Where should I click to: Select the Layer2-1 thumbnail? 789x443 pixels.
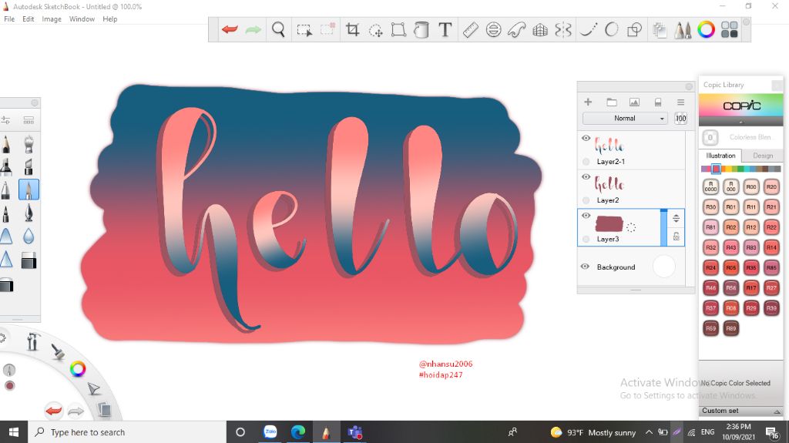pos(609,145)
